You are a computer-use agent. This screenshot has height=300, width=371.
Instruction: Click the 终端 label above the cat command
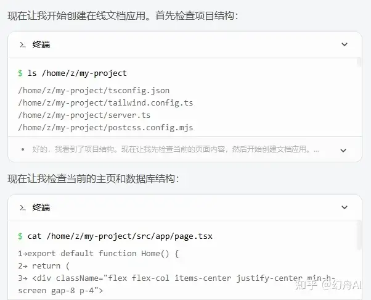[x=41, y=207]
